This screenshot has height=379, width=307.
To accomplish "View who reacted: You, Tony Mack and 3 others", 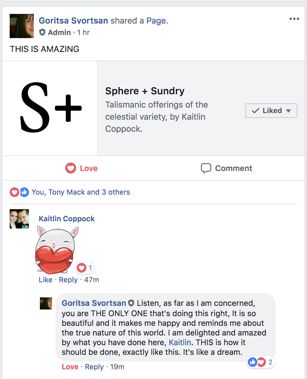I will click(81, 192).
